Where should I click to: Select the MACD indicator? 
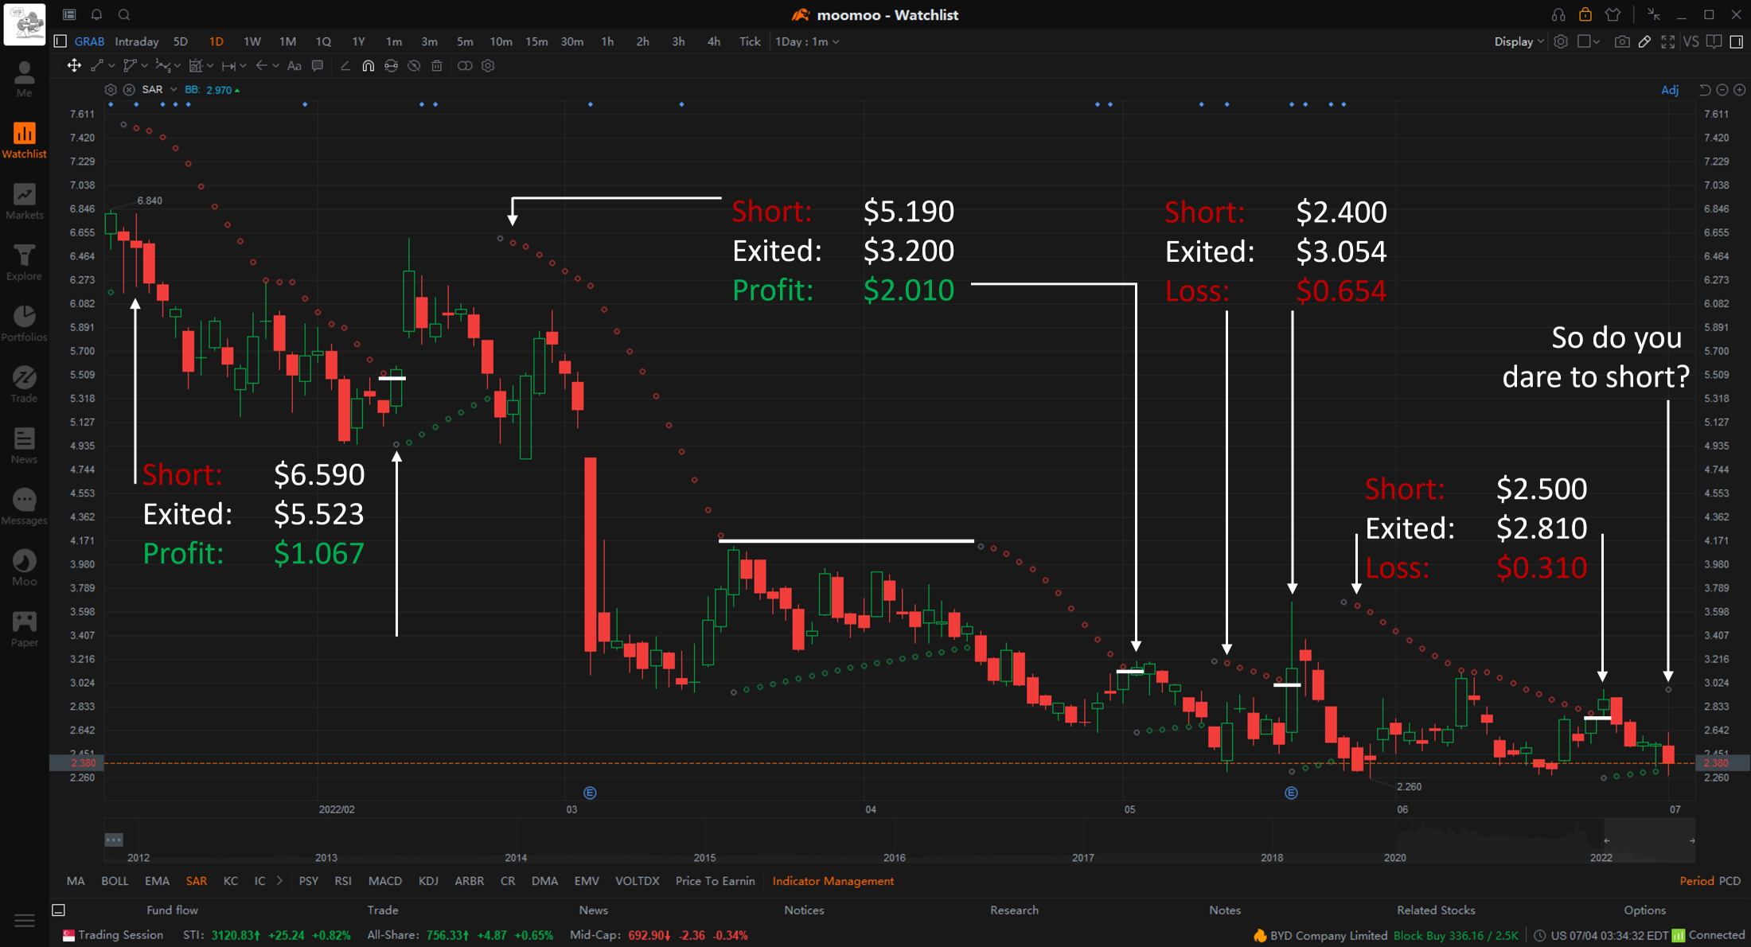click(385, 881)
